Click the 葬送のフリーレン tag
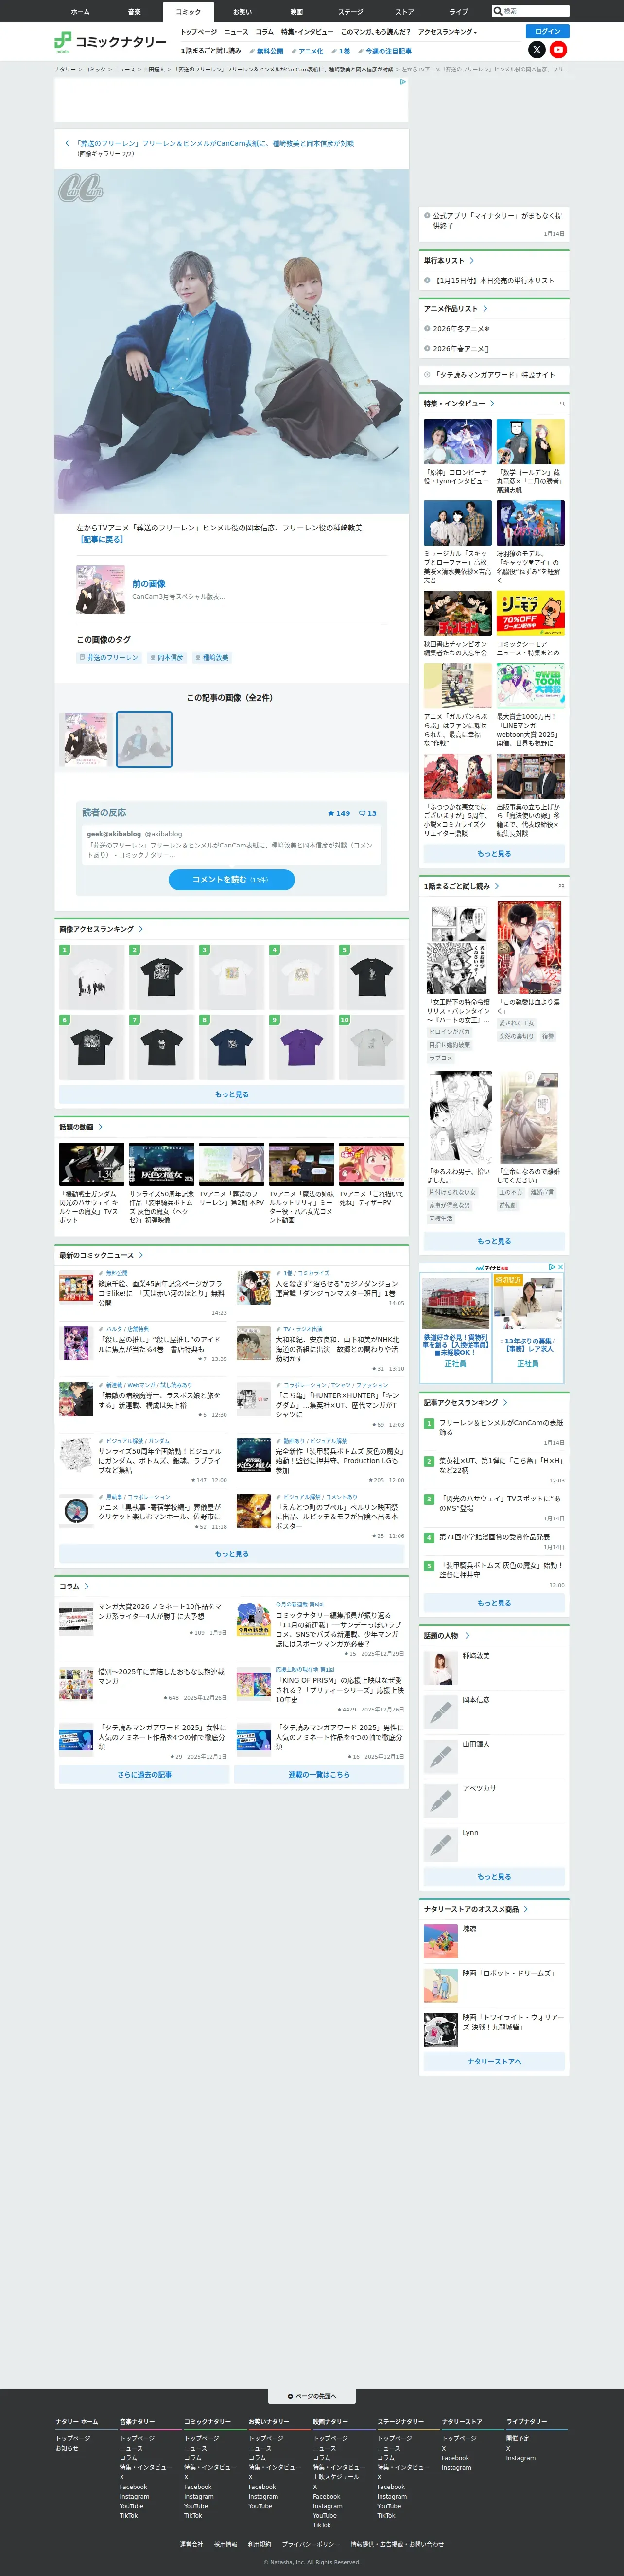Screen dimensions: 624x2576 (109, 658)
